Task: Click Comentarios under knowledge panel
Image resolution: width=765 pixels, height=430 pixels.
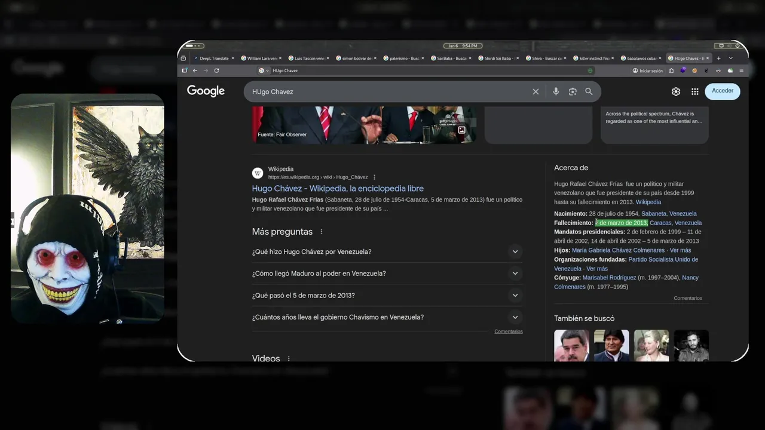Action: [x=688, y=298]
